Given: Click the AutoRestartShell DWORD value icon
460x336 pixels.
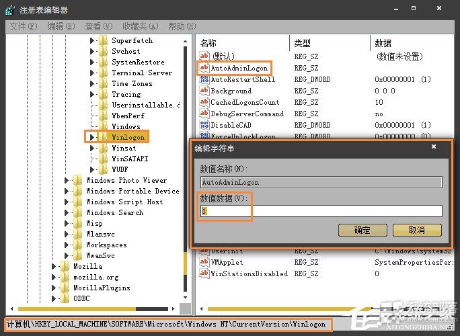Looking at the screenshot, I should coord(204,79).
